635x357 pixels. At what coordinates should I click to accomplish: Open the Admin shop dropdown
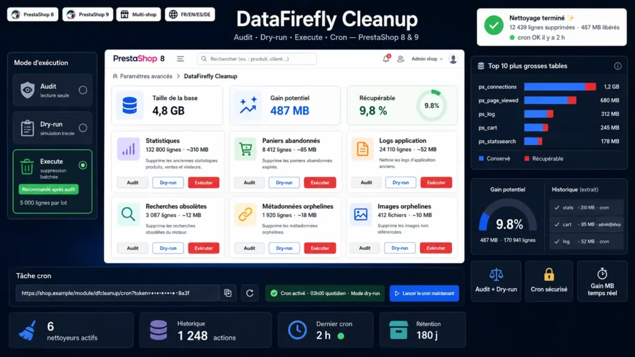click(x=427, y=59)
